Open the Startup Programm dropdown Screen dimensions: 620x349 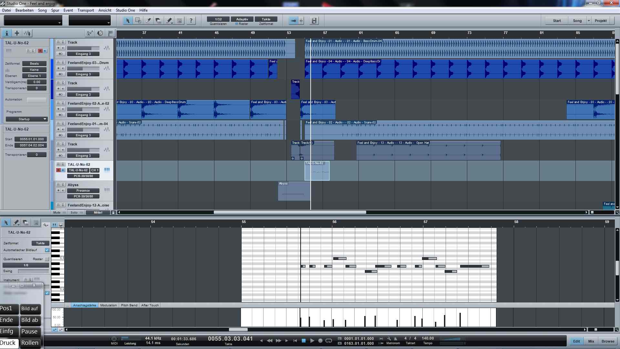click(x=26, y=119)
